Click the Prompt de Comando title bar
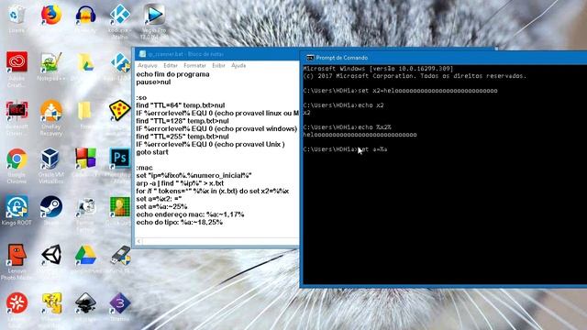The width and height of the screenshot is (587, 330). coord(444,58)
